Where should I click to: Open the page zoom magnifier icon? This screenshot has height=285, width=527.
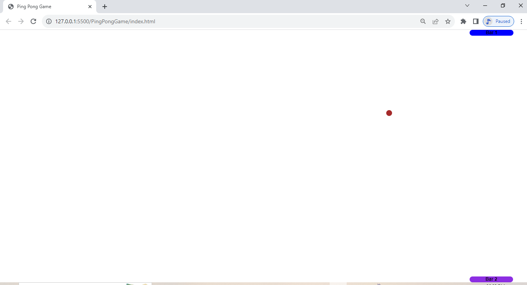click(x=423, y=21)
